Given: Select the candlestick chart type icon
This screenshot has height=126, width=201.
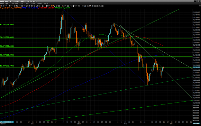Looking at the screenshot, I should pos(1,6).
